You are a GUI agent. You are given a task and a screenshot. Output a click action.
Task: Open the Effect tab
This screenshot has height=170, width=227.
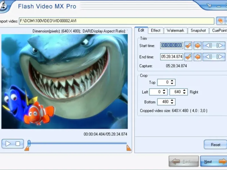point(155,31)
